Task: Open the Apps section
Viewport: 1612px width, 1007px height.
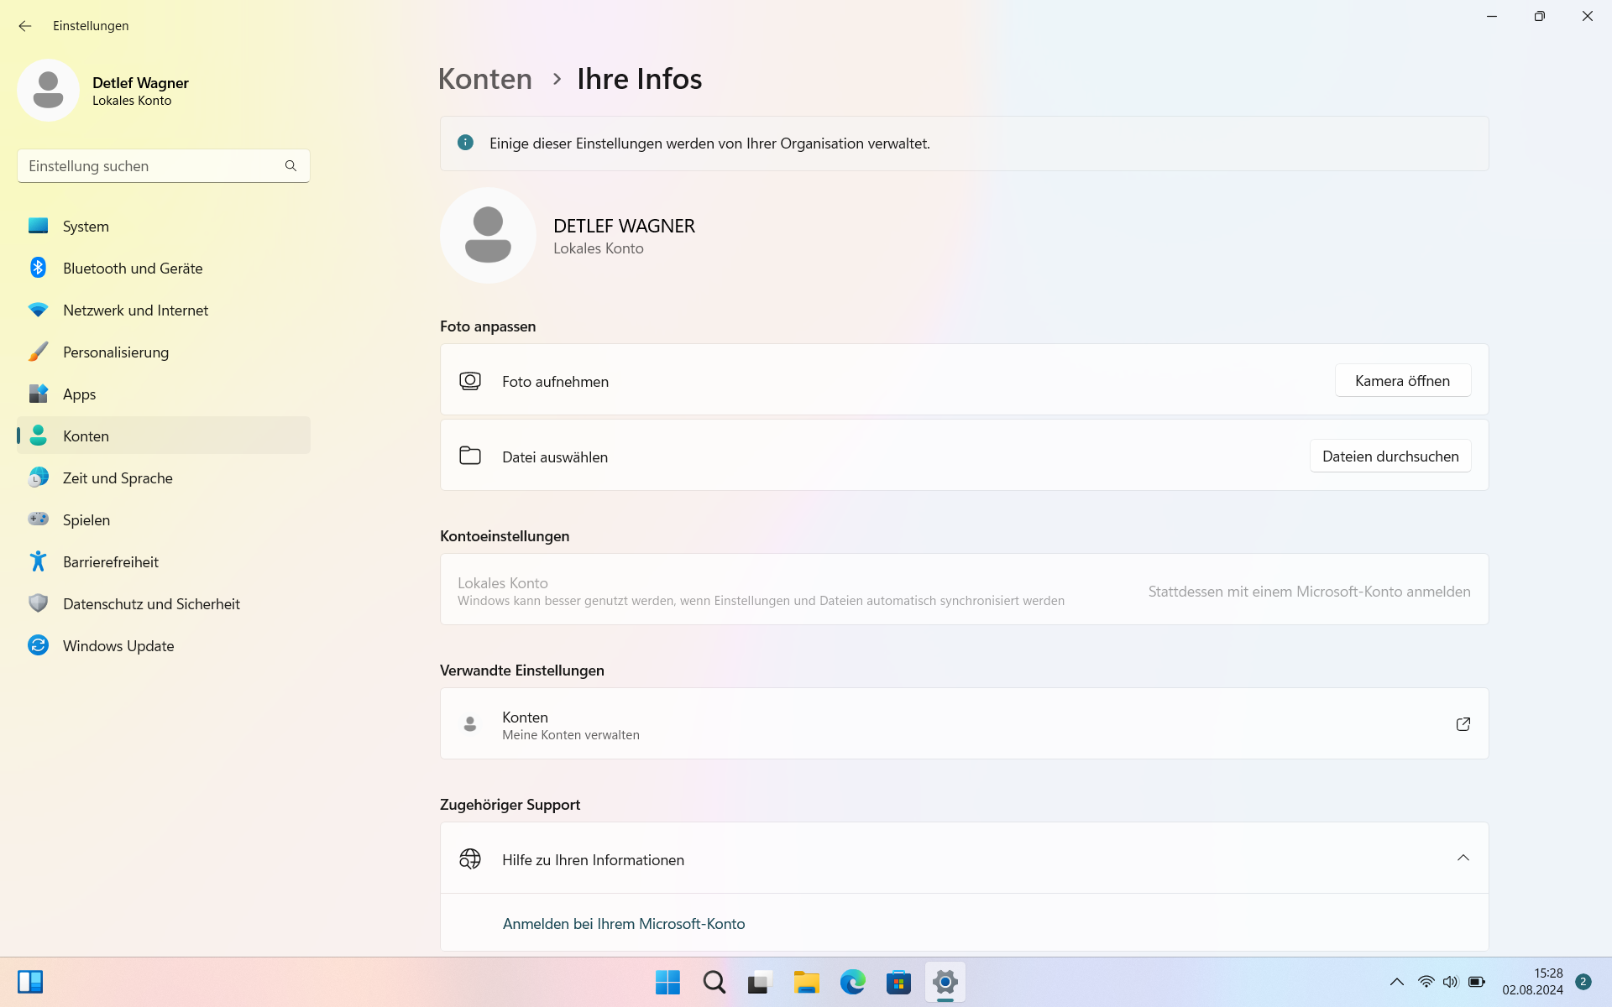Action: [80, 394]
